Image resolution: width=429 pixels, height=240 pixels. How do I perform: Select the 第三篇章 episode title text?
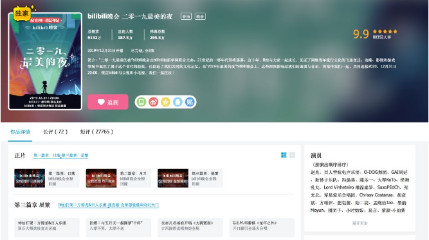click(x=205, y=173)
